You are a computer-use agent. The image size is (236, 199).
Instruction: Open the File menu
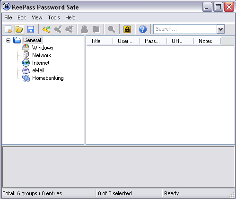coord(8,17)
